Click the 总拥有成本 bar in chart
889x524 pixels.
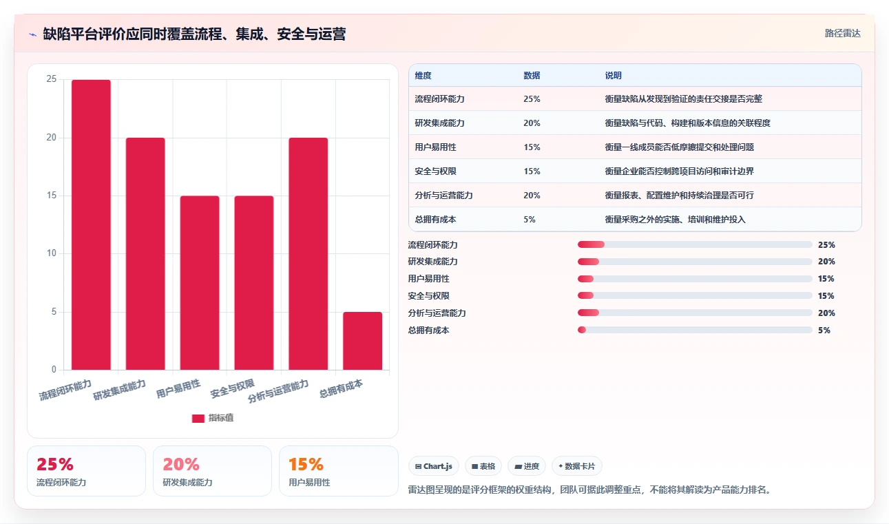[363, 341]
